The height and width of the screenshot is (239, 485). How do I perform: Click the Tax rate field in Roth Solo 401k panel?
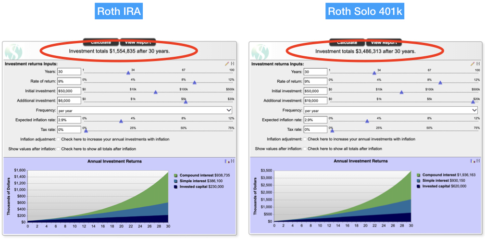(315, 129)
